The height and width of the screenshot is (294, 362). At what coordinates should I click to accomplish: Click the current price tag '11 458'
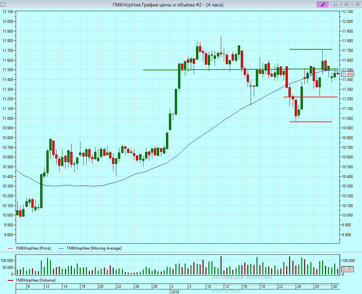point(347,74)
